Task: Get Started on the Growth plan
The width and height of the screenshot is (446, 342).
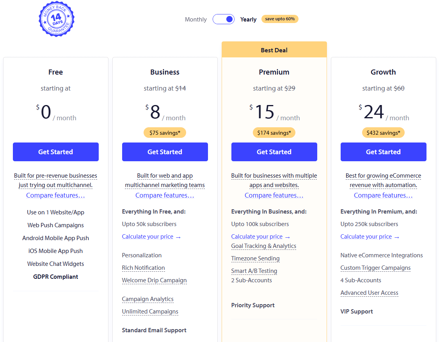Action: (383, 152)
